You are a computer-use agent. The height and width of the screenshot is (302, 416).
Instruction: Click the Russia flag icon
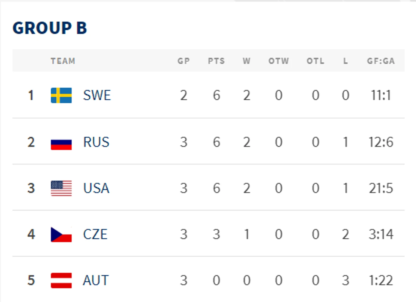click(x=61, y=143)
